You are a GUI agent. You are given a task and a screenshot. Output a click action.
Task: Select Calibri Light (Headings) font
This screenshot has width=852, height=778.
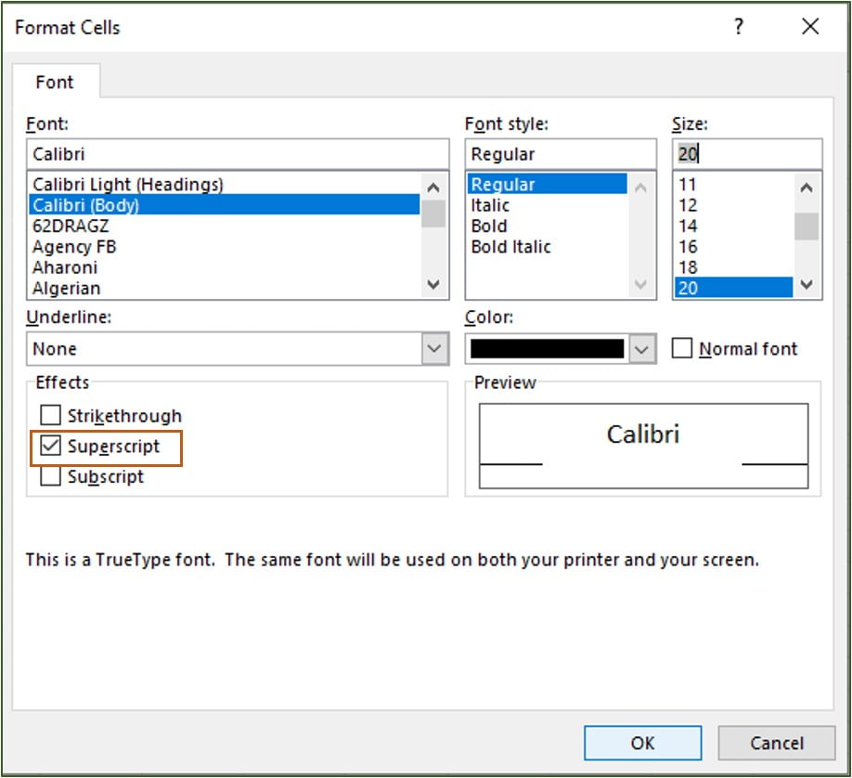click(x=225, y=185)
